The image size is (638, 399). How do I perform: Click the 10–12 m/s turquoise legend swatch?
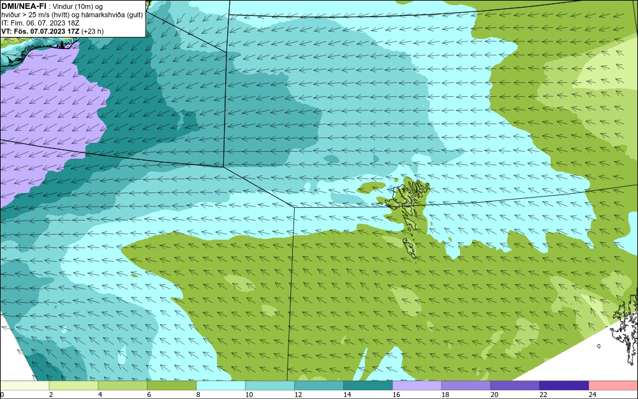coord(270,386)
